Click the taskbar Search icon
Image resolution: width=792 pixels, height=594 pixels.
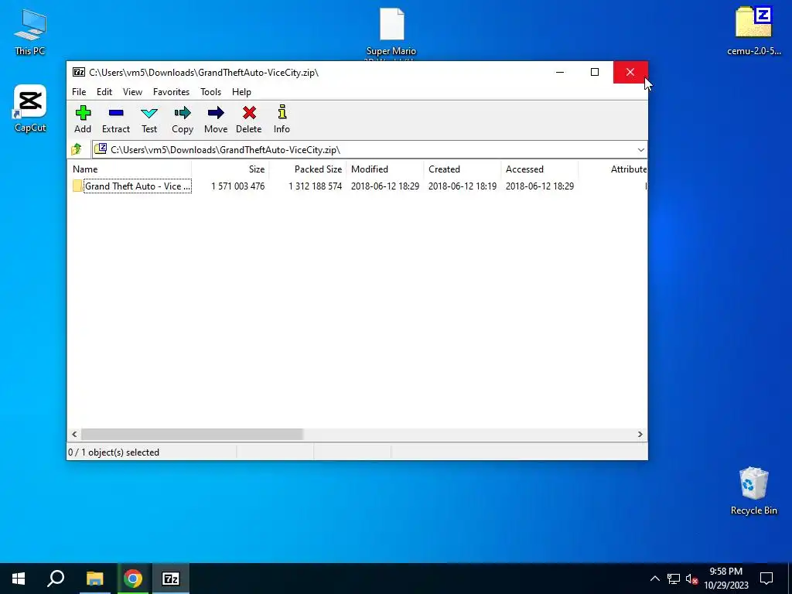coord(56,579)
